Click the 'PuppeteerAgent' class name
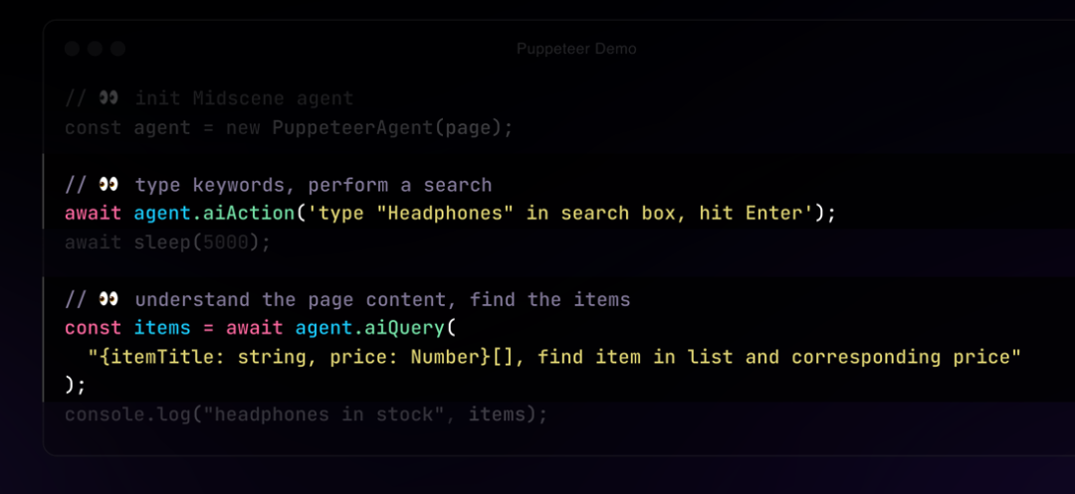 coord(353,128)
